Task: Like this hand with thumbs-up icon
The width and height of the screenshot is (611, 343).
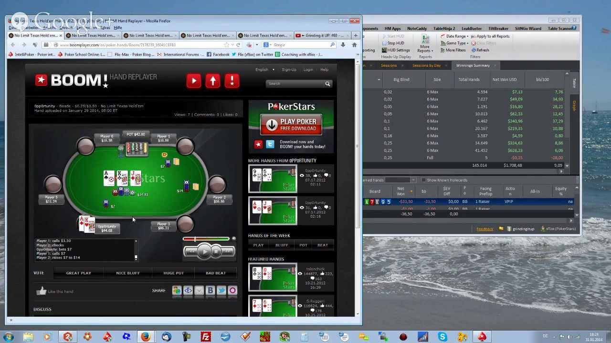Action: [x=41, y=291]
